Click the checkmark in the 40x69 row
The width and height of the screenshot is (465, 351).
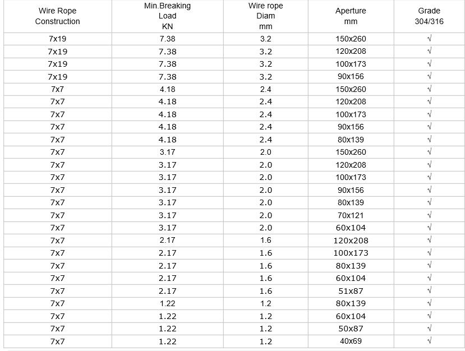429,341
